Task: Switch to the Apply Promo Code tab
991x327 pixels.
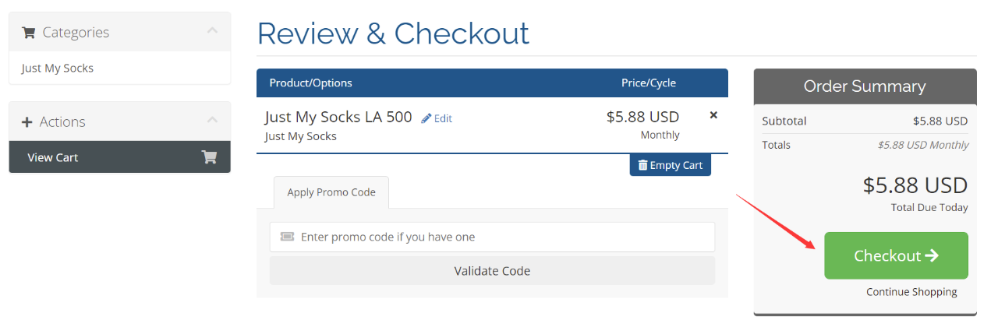Action: (331, 192)
